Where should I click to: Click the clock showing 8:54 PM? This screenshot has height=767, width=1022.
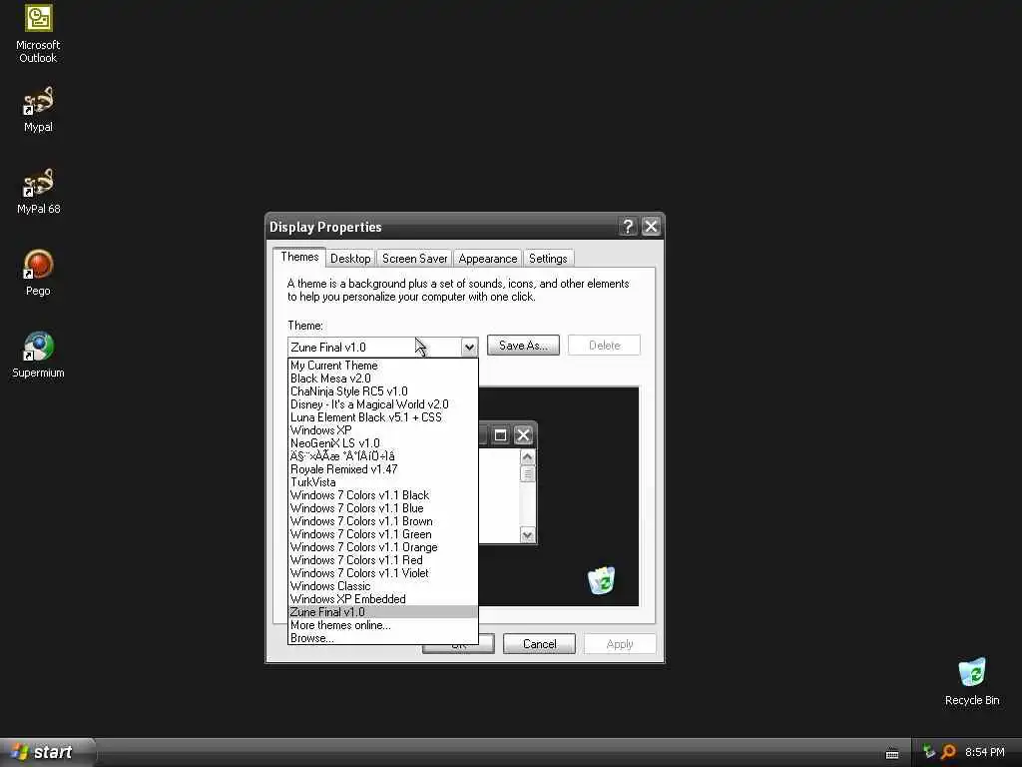(985, 752)
